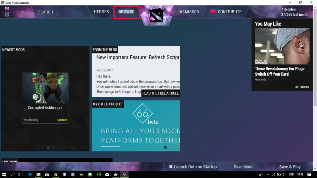
Task: Select the first Newest Mods carousel dot
Action: [x=37, y=147]
